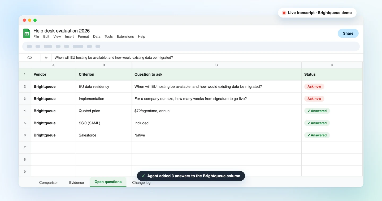Viewport: 382px width, 201px height.
Task: Click the Included cell
Action: [x=216, y=123]
